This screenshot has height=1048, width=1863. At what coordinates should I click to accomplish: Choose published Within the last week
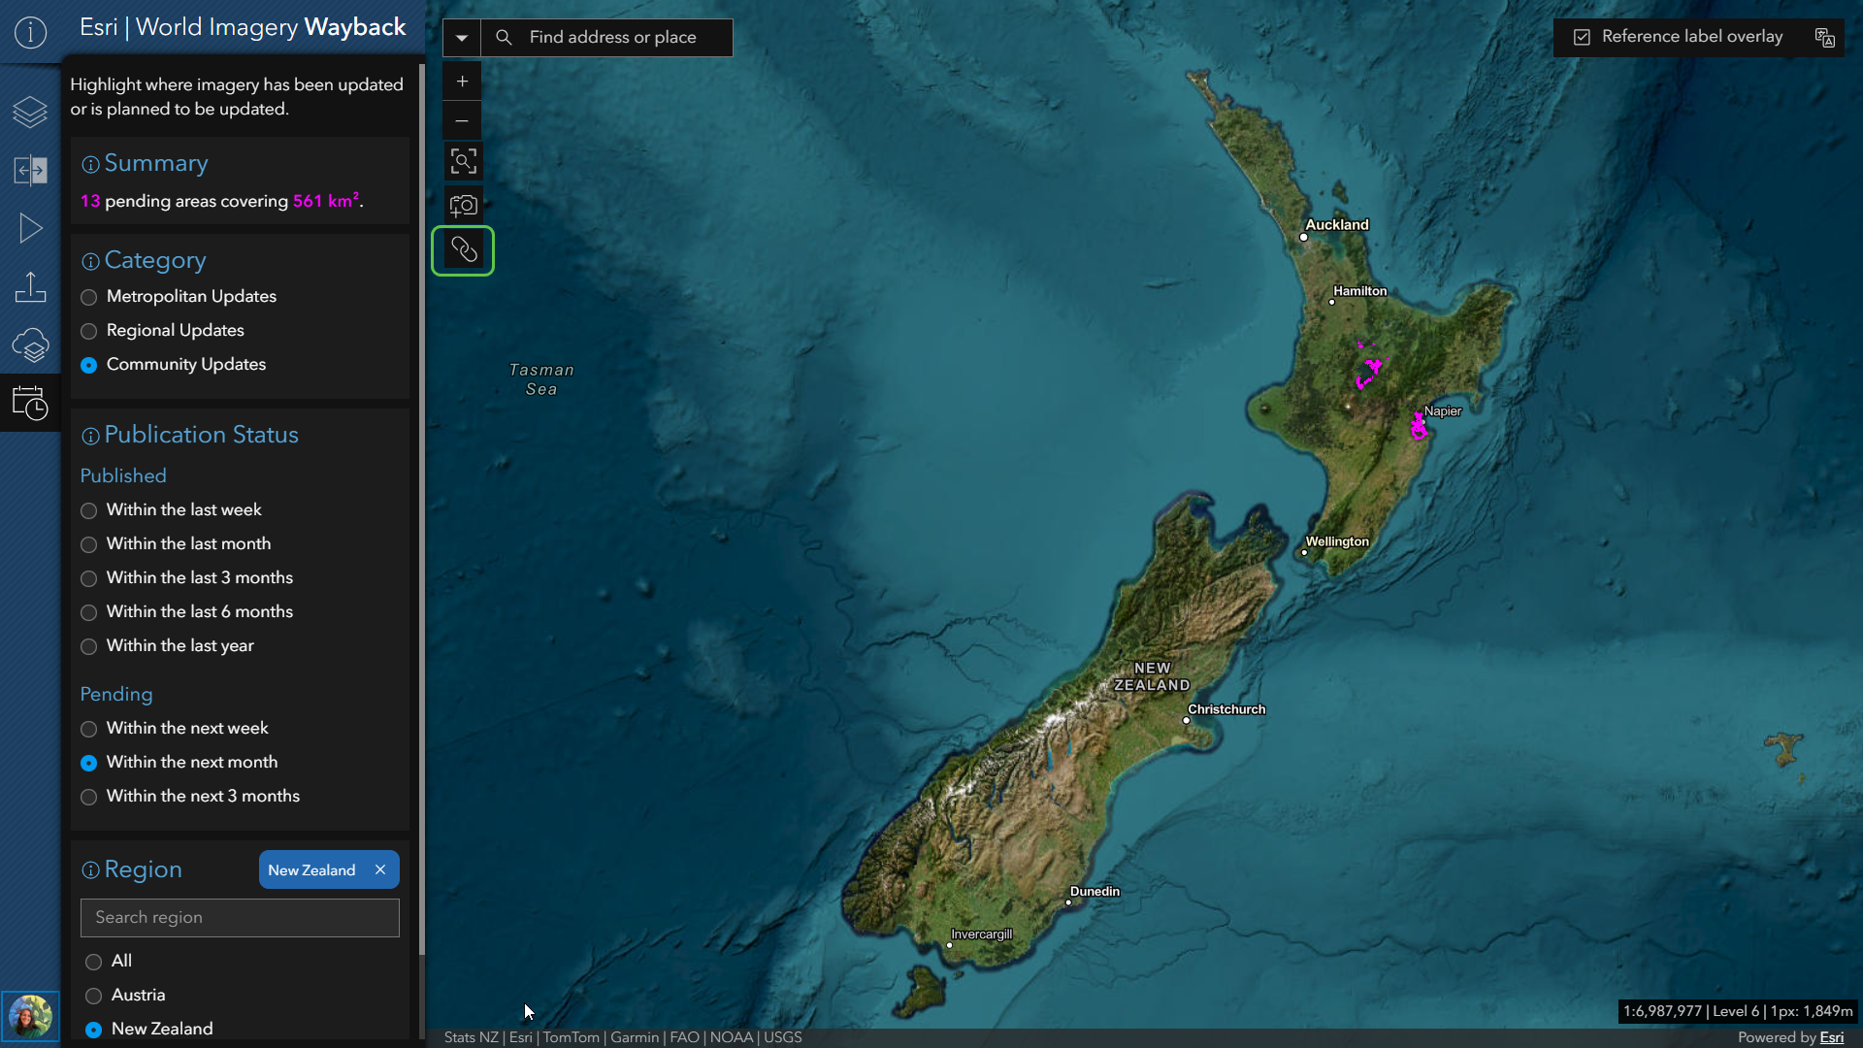point(171,510)
